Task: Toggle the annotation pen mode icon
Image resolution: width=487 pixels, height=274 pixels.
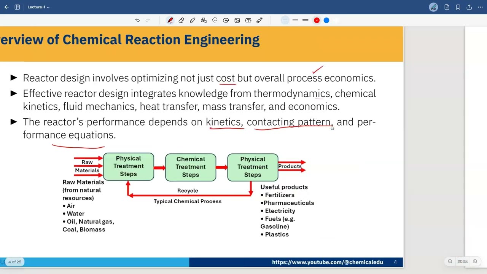Action: point(433,7)
